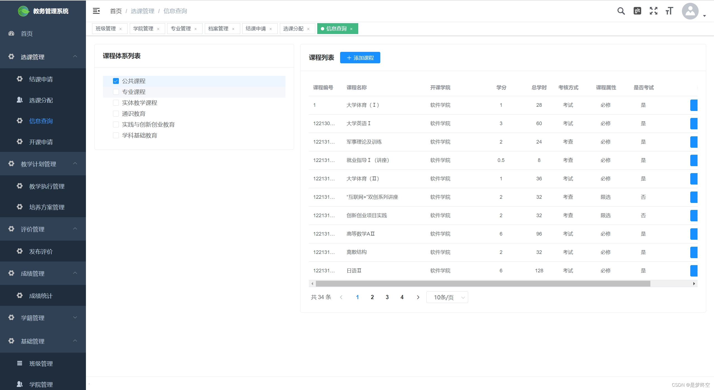Check the 专业课程 checkbox

pyautogui.click(x=116, y=92)
